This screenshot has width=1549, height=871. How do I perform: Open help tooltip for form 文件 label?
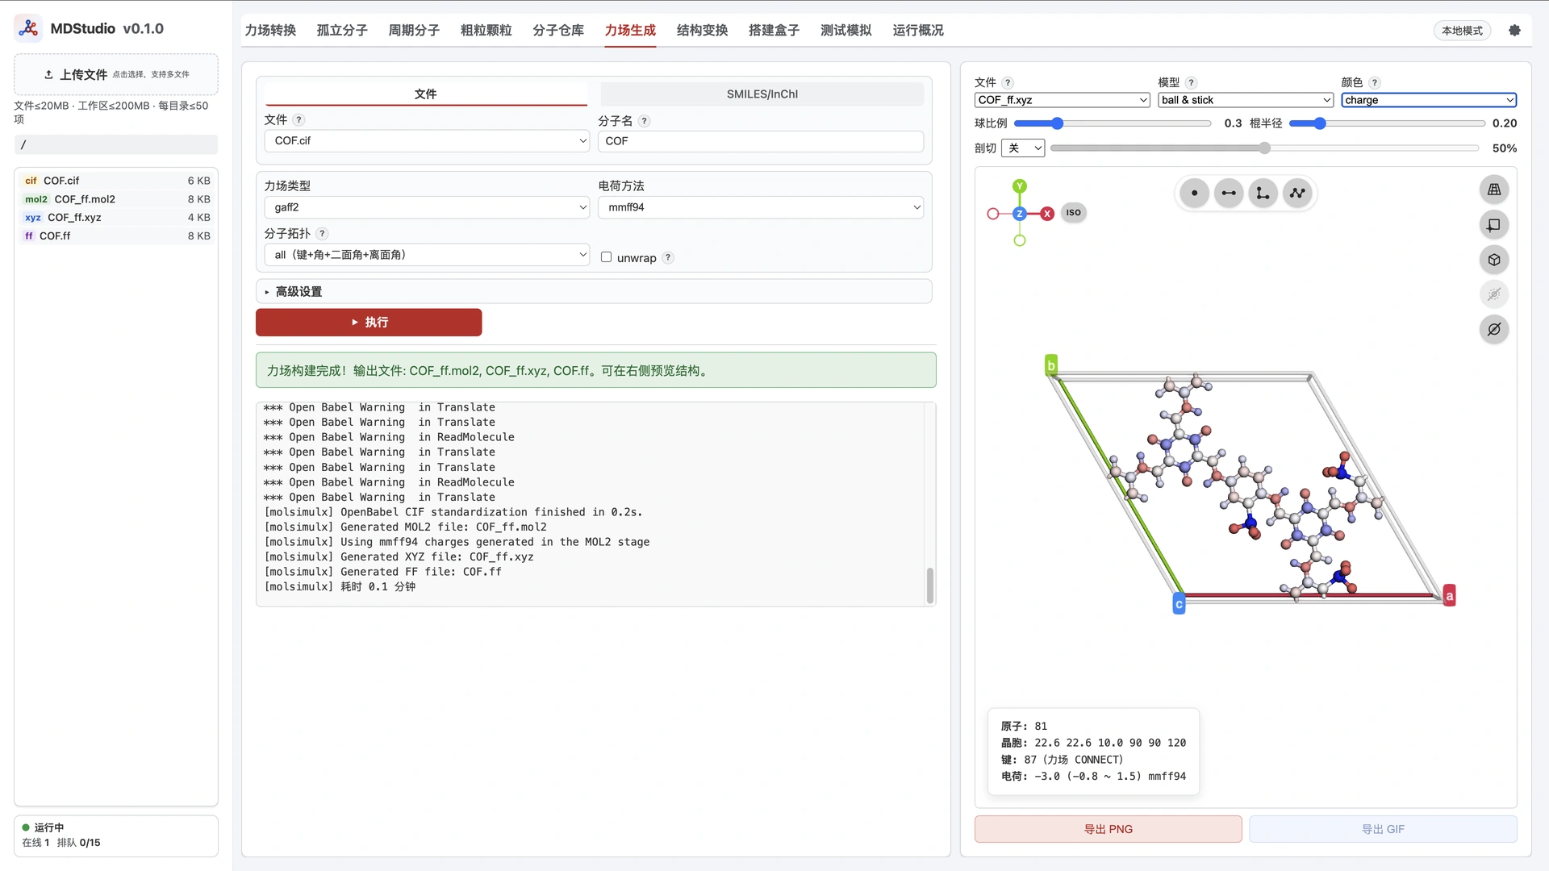click(x=299, y=120)
